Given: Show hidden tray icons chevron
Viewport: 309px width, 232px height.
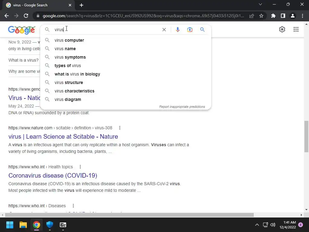Looking at the screenshot, I should (x=257, y=225).
